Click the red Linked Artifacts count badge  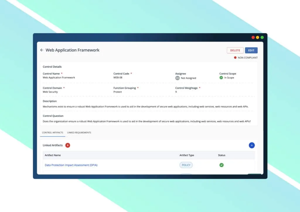(68, 145)
